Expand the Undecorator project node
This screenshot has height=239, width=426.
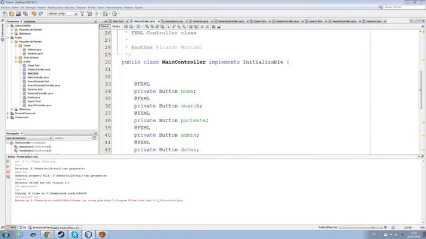click(x=8, y=118)
